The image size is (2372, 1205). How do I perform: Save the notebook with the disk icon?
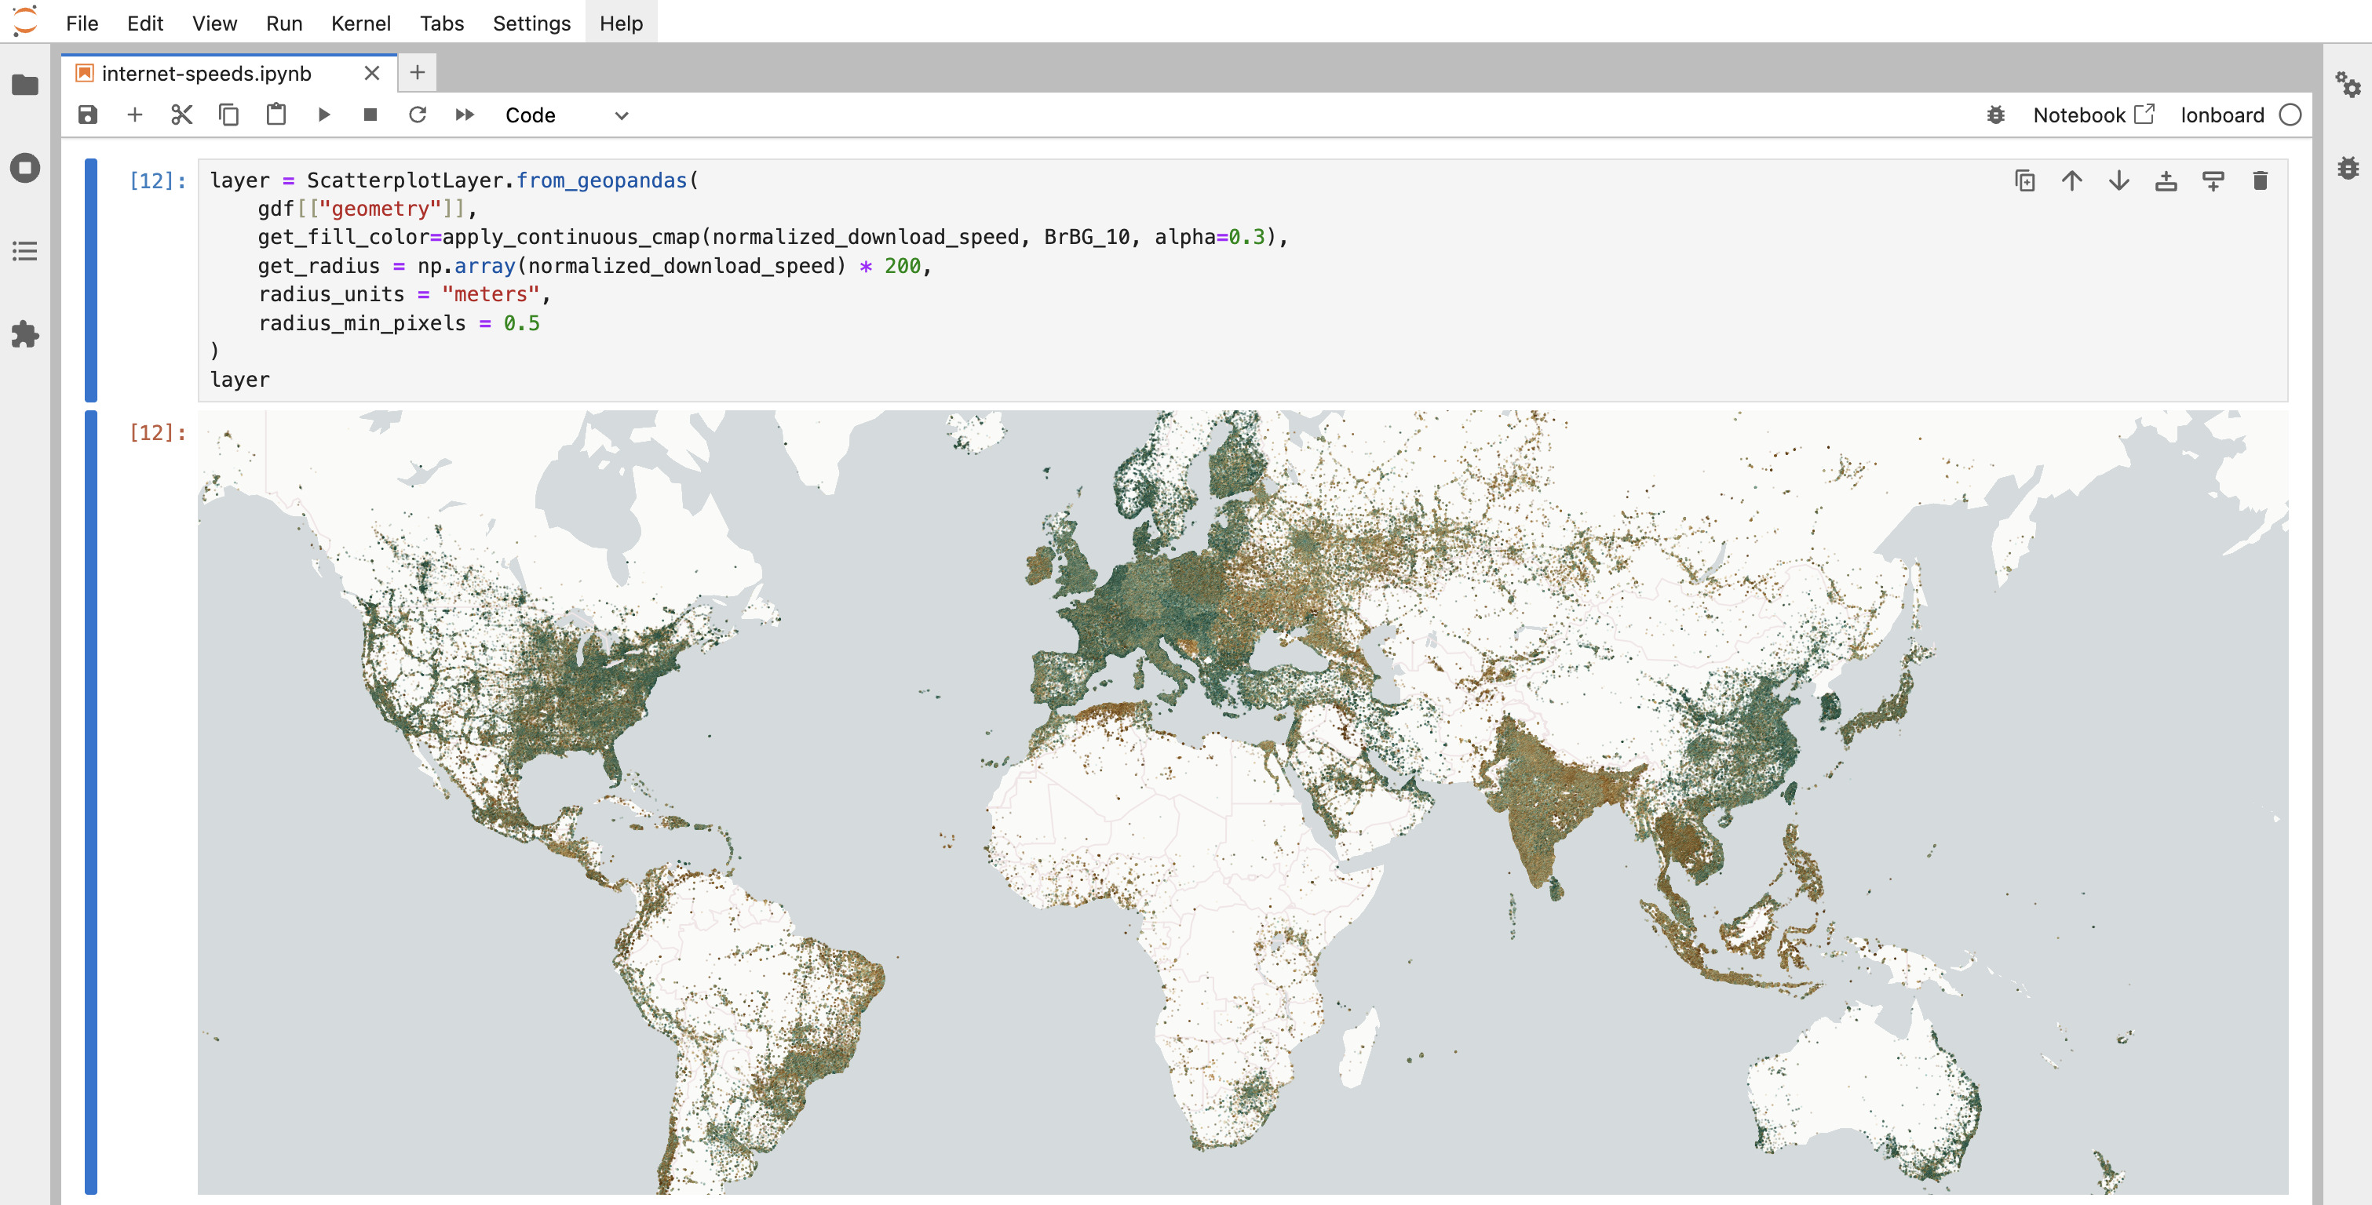(87, 115)
